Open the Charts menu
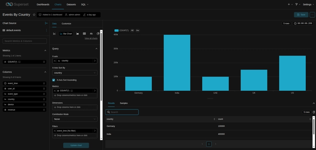The height and width of the screenshot is (150, 316). pyautogui.click(x=58, y=4)
